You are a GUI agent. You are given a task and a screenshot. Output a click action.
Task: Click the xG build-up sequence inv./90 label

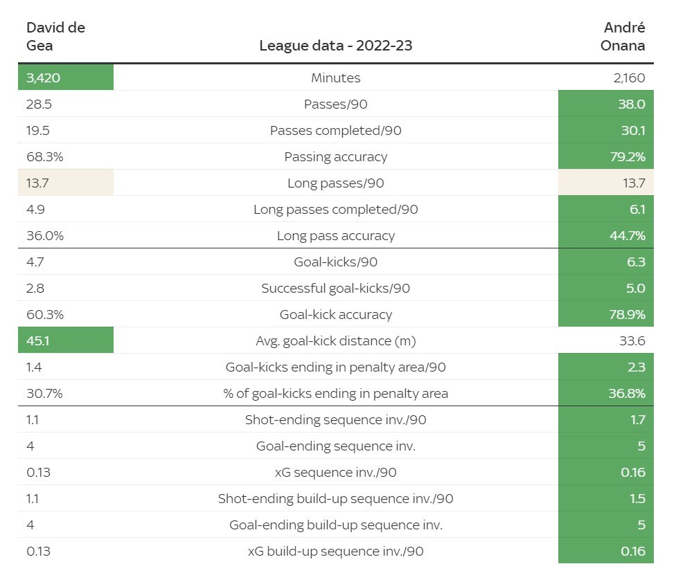335,552
